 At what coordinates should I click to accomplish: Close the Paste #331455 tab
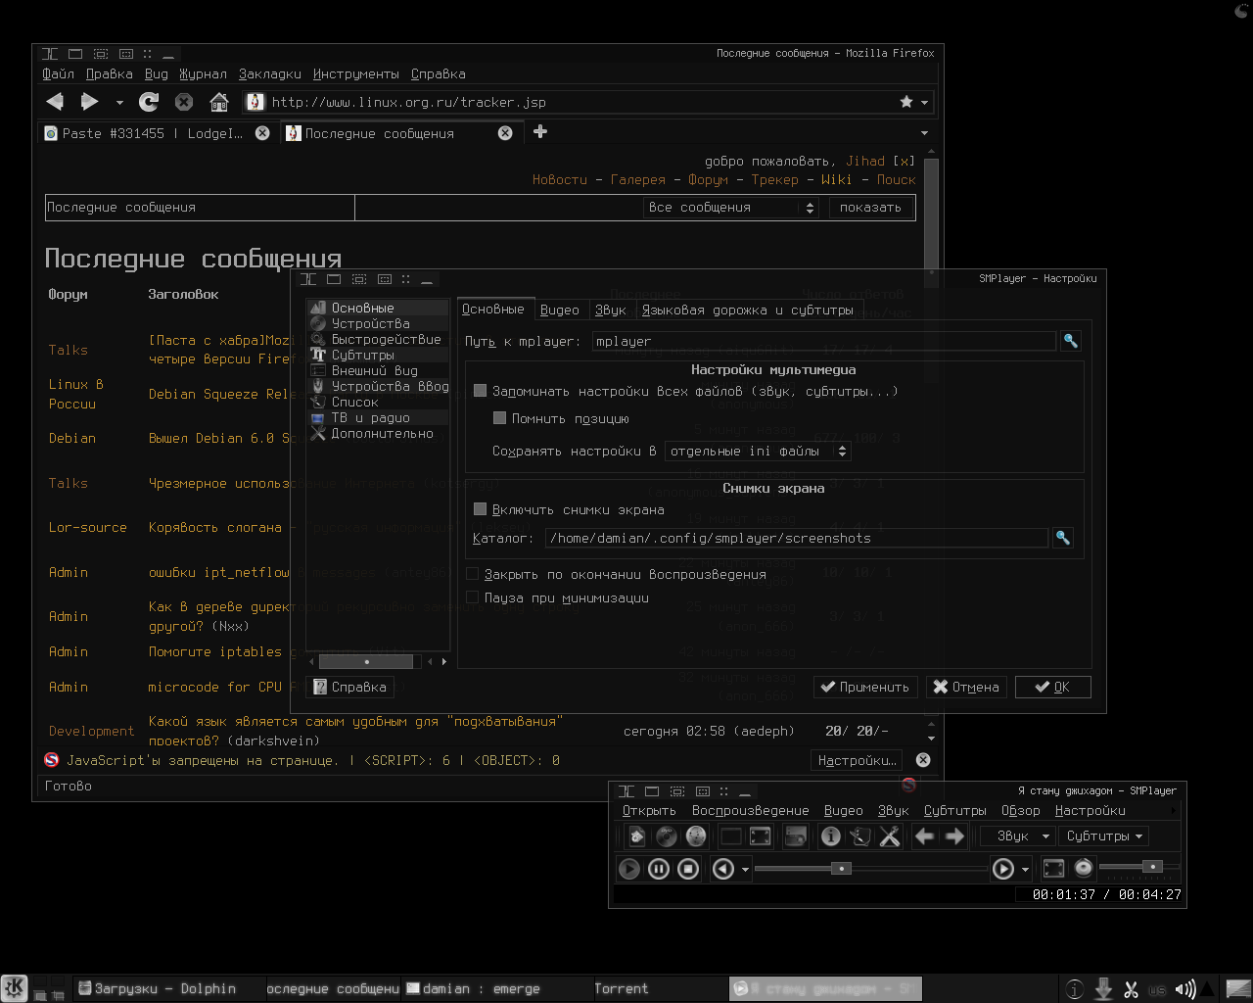pyautogui.click(x=262, y=133)
